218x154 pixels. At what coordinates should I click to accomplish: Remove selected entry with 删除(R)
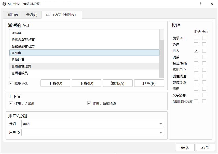[149, 83]
